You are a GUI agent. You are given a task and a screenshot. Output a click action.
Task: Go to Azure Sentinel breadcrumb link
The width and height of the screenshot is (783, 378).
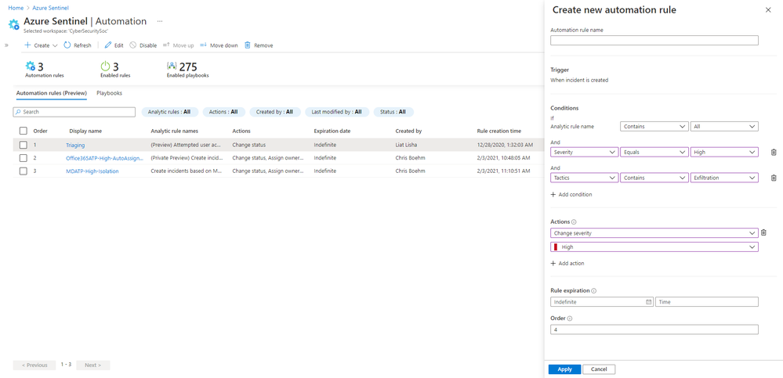[50, 8]
